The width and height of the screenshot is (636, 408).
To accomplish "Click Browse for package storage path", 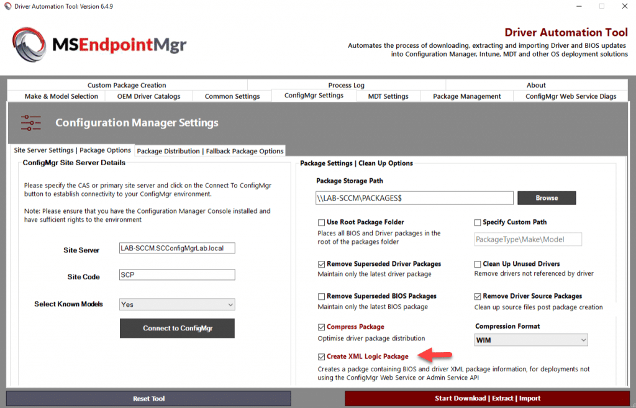I will [547, 198].
